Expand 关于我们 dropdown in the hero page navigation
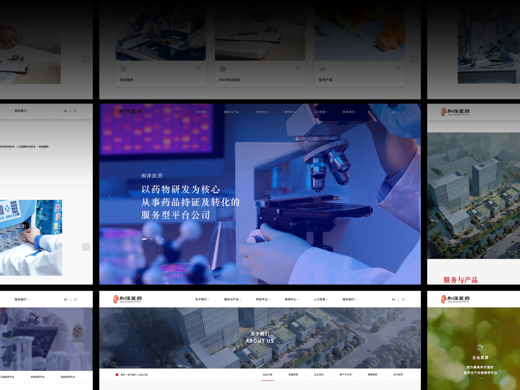Screen dimensions: 520x390 coord(202,112)
